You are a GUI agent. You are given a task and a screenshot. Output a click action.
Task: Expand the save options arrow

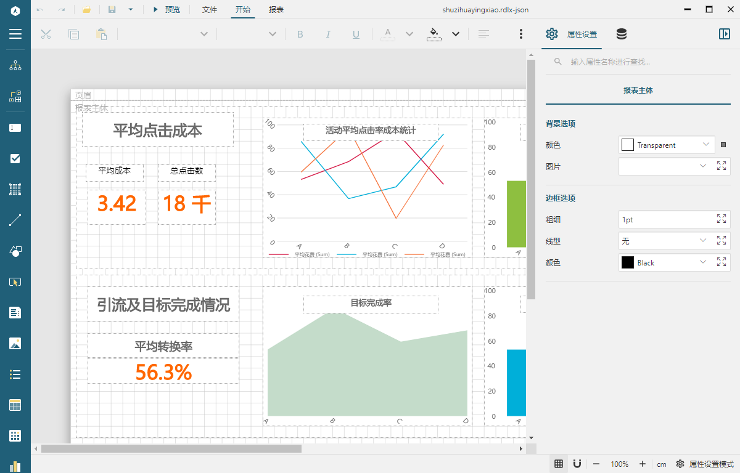pos(130,10)
